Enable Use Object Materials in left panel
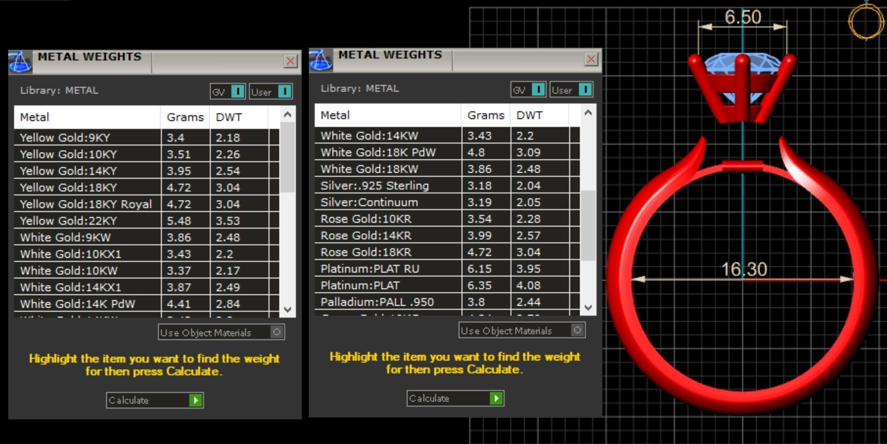Viewport: 887px width, 444px height. click(277, 332)
